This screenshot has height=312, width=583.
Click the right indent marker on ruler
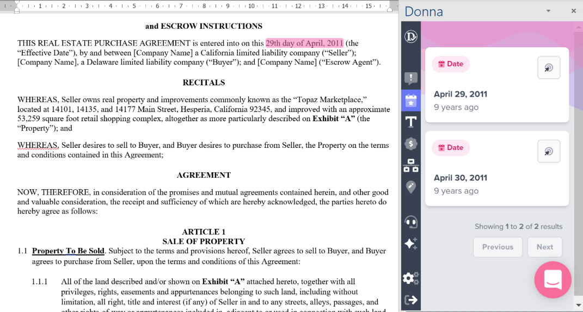[x=390, y=9]
